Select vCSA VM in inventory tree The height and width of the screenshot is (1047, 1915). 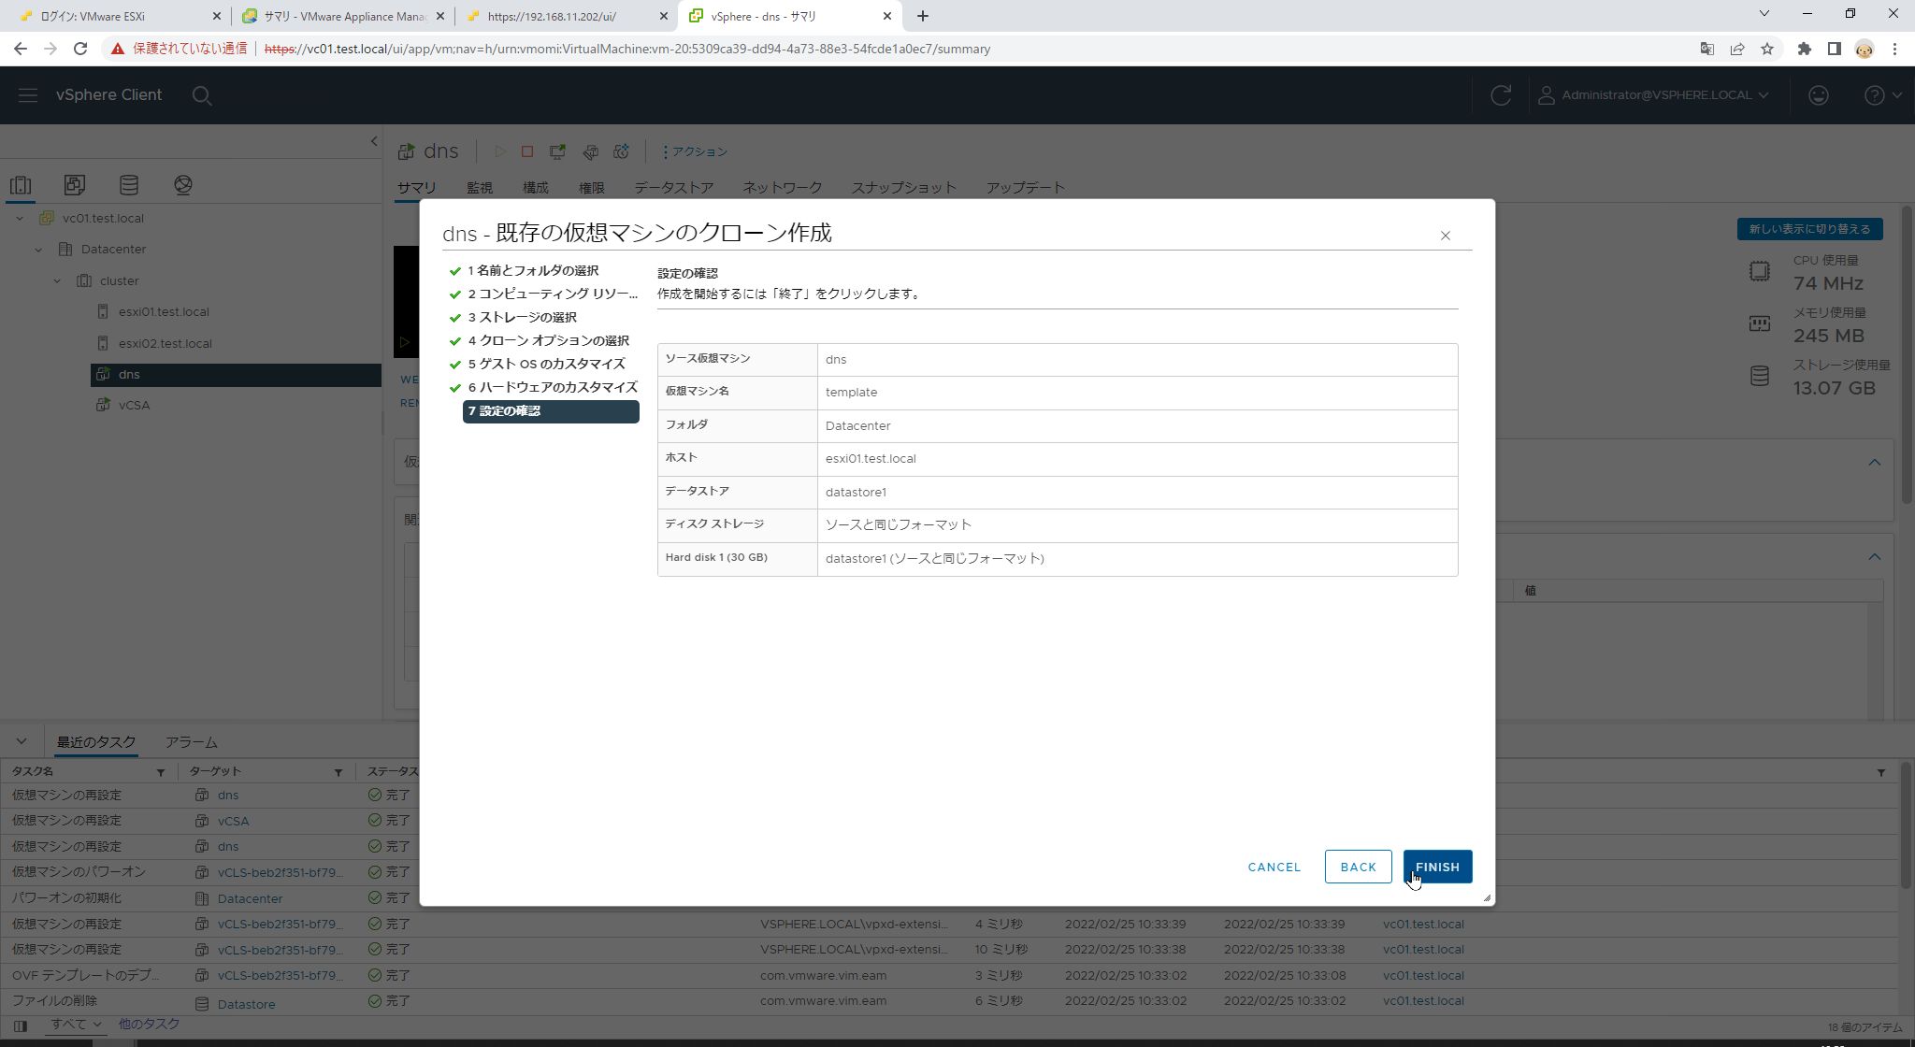click(x=134, y=405)
